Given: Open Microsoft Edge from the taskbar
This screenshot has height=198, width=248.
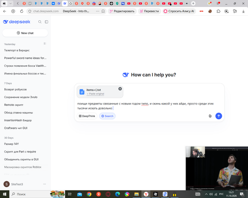Looking at the screenshot, I should point(118,194).
